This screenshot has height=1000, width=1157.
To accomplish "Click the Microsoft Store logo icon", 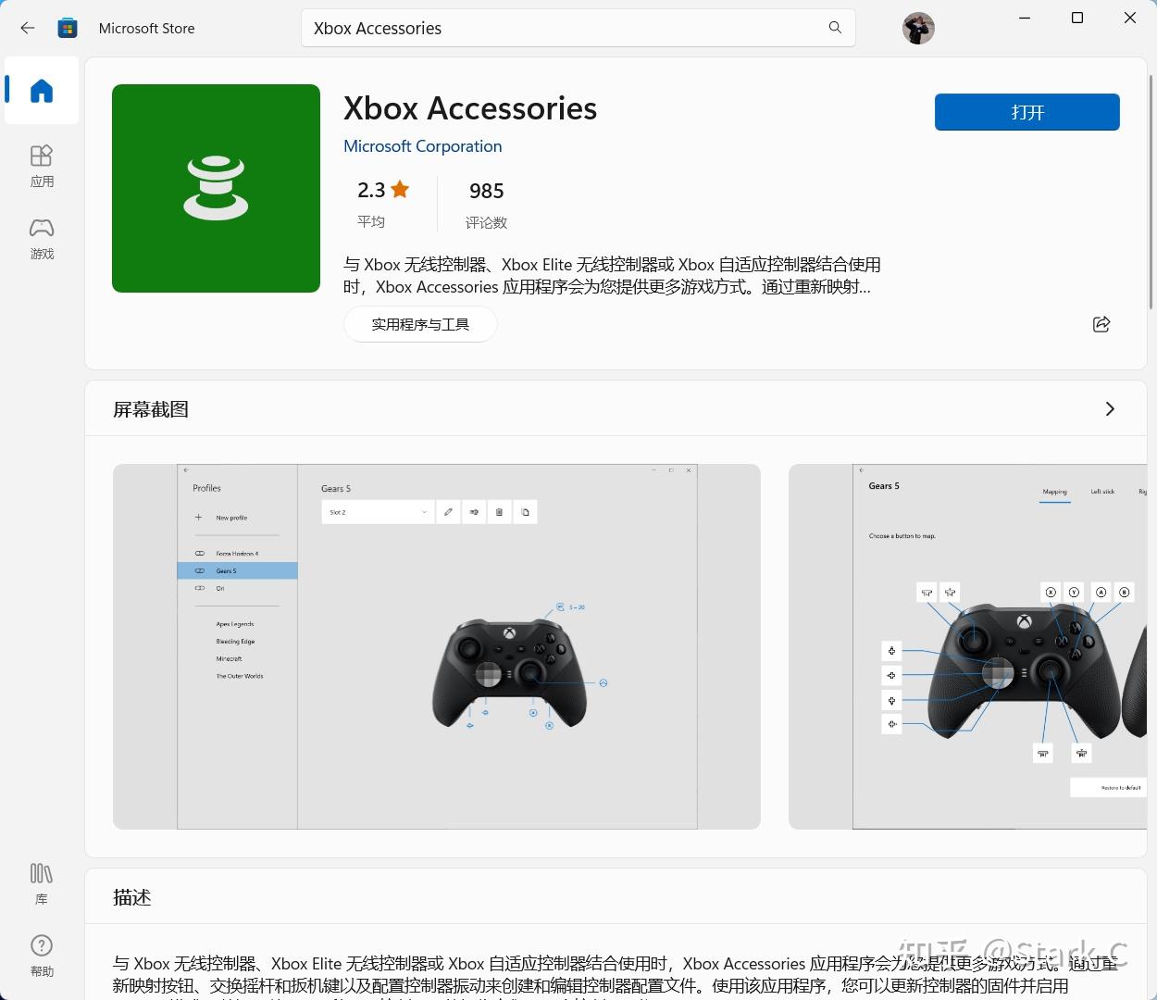I will coord(68,28).
